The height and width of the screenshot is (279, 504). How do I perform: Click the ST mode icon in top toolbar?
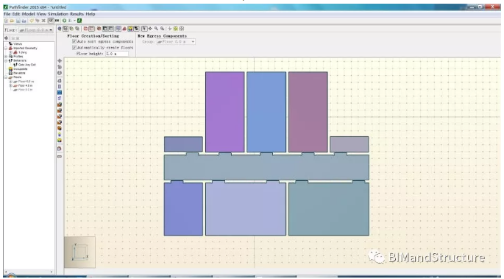point(51,21)
